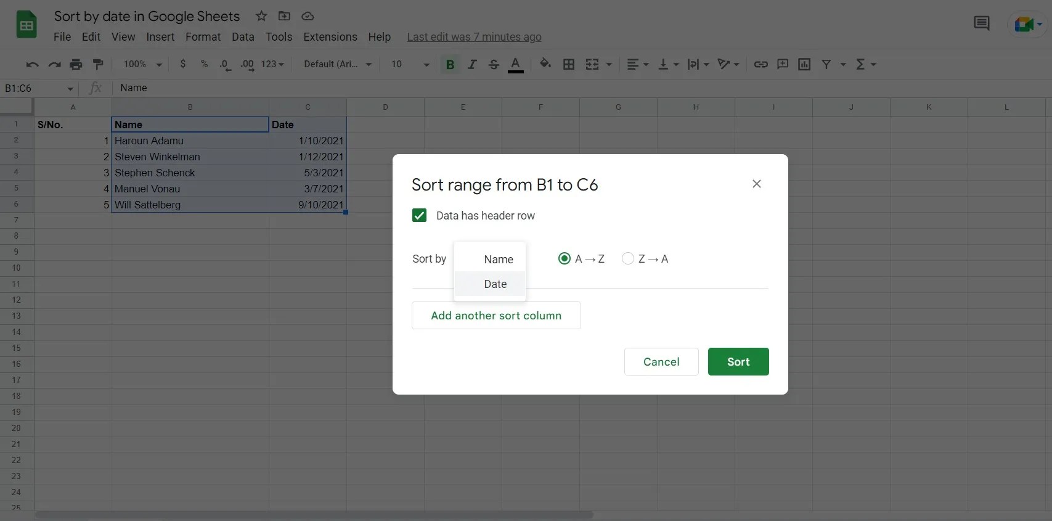
Task: Open the Tools menu
Action: [279, 37]
